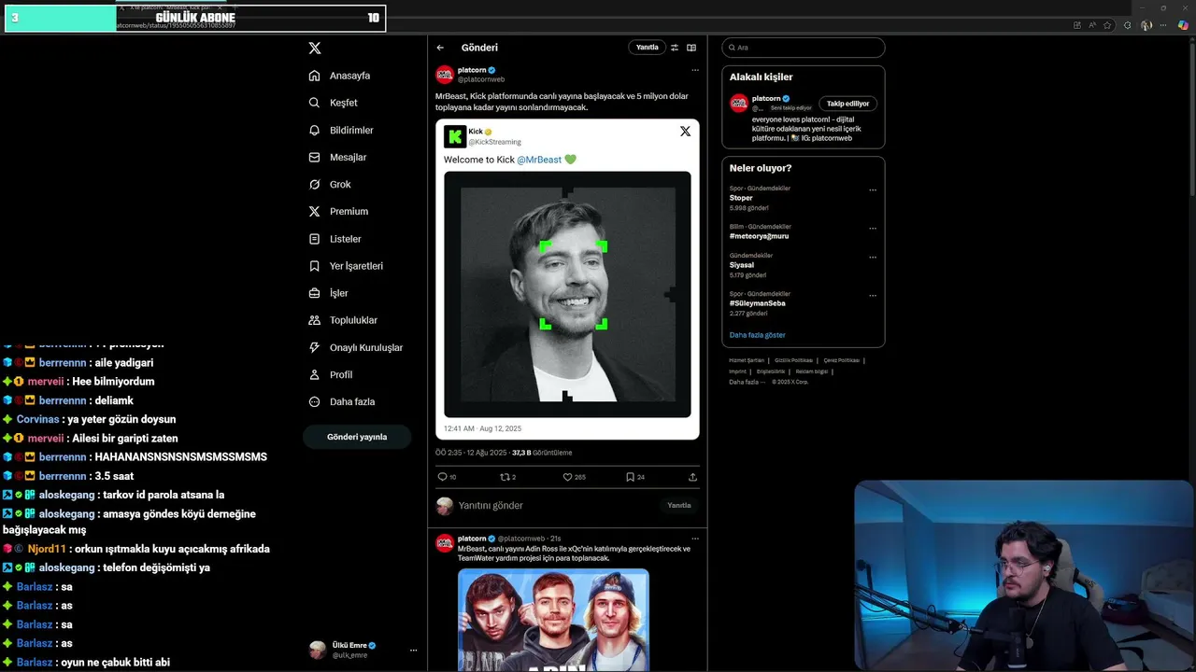
Task: Open account menu dots beside Ülkü Emre
Action: click(x=413, y=651)
